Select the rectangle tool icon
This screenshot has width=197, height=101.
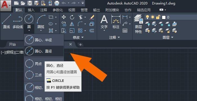tap(51, 17)
